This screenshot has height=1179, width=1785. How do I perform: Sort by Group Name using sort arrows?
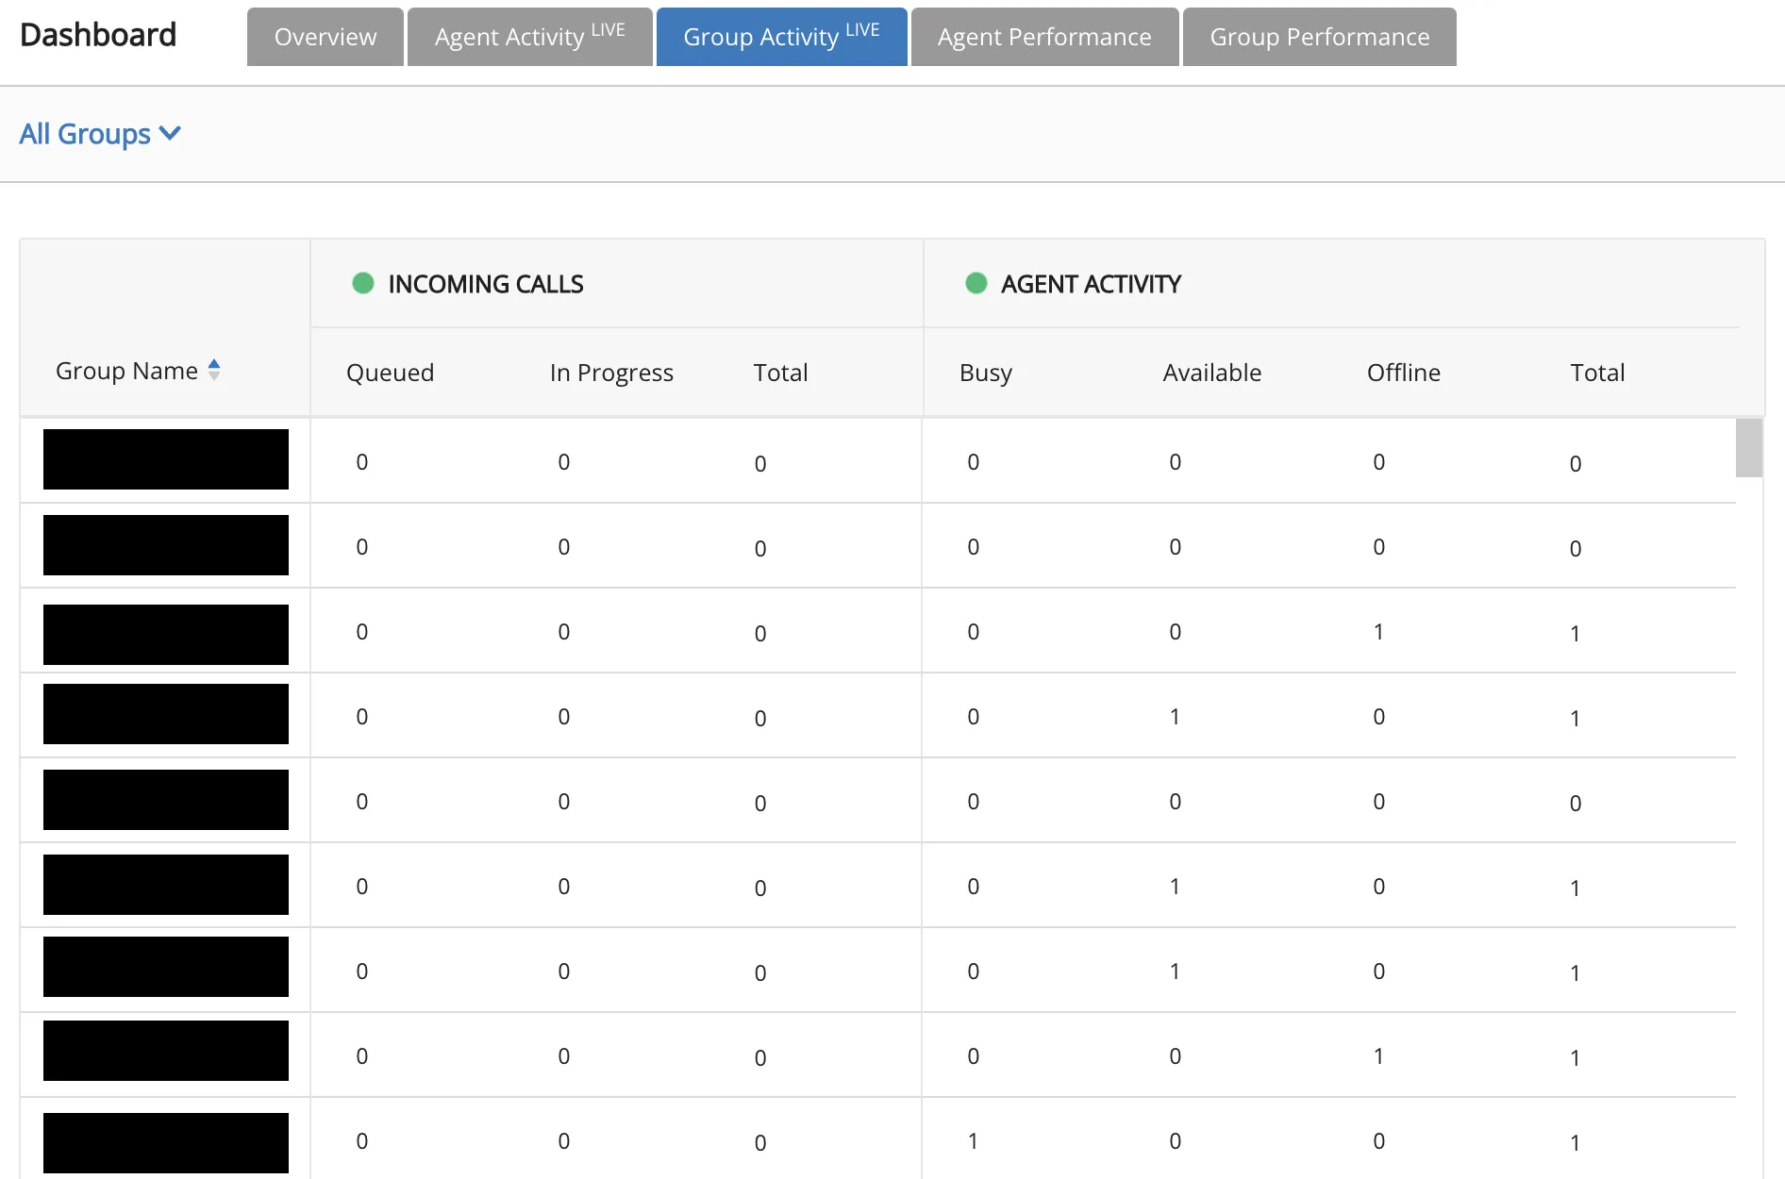pos(214,370)
